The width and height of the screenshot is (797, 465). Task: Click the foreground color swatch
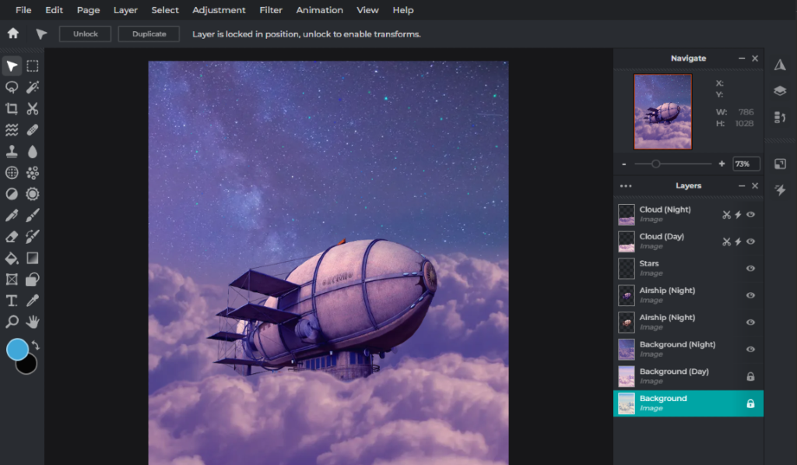(17, 350)
